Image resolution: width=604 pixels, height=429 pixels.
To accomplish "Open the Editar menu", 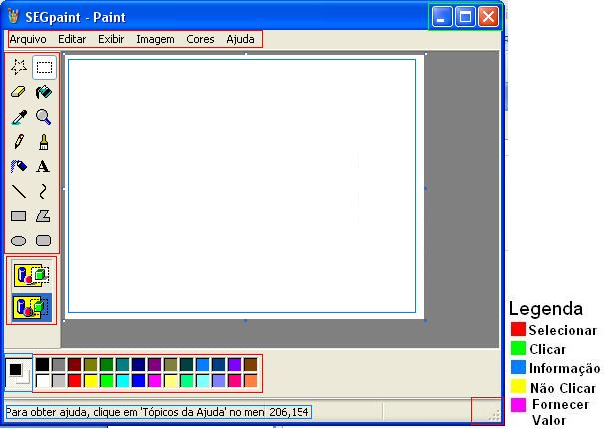I will point(72,39).
